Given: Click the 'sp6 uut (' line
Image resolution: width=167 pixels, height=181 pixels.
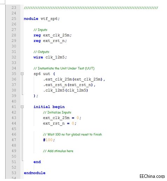Looking at the screenshot, I should [44, 74].
